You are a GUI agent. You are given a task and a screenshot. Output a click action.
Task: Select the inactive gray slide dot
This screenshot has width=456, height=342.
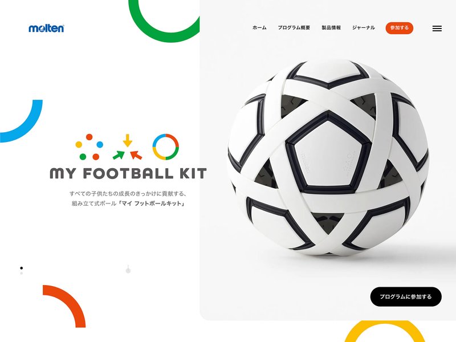[x=22, y=274]
